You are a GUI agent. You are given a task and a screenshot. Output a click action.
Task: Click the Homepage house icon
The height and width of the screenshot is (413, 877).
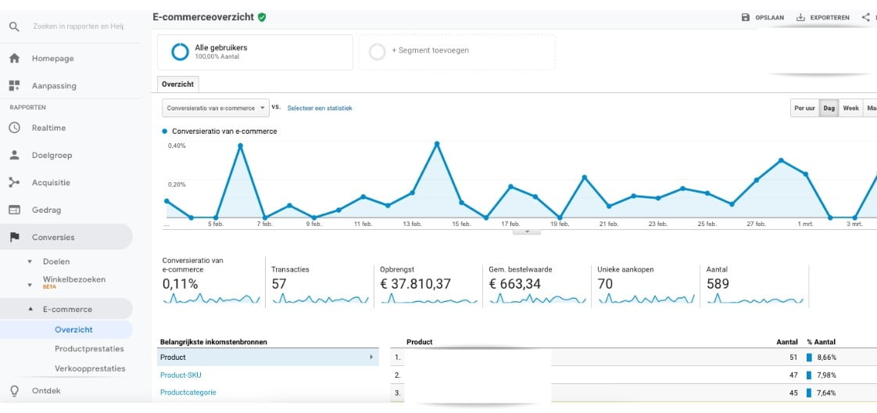tap(15, 58)
